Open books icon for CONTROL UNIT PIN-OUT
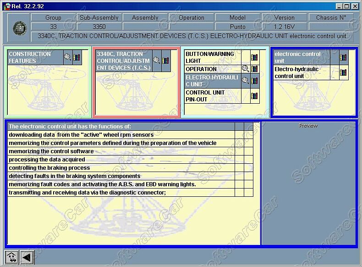This screenshot has height=267, width=362. 254,96
